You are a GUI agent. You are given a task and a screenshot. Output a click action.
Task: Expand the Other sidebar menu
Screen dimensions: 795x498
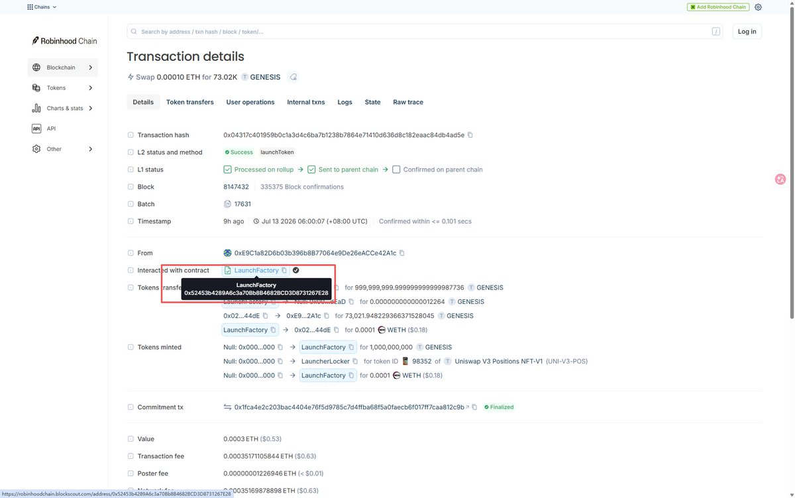pyautogui.click(x=62, y=149)
